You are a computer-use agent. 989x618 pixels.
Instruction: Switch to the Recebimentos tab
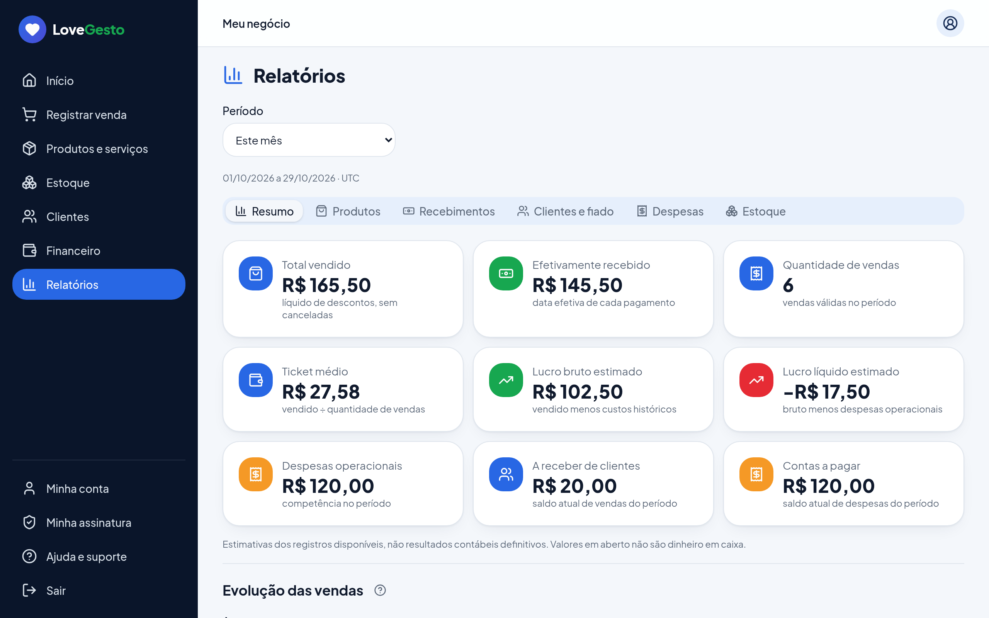tap(449, 211)
